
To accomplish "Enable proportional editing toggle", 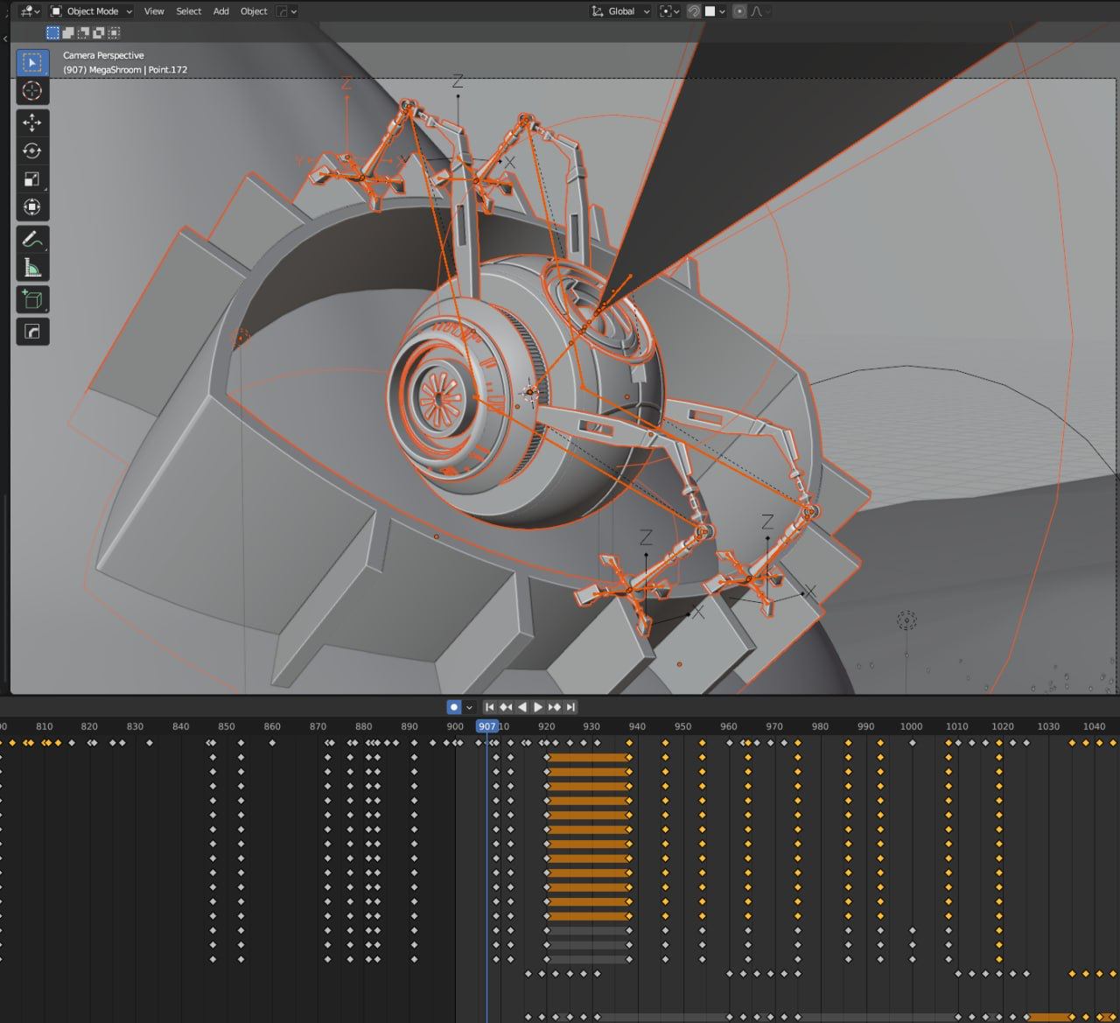I will (x=739, y=11).
